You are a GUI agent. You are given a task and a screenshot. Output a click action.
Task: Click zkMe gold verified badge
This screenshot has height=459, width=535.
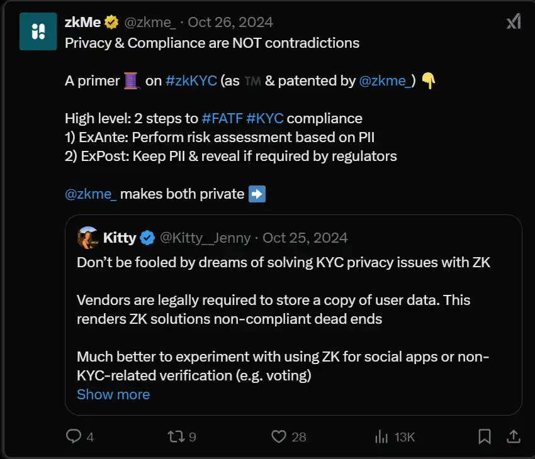point(111,23)
